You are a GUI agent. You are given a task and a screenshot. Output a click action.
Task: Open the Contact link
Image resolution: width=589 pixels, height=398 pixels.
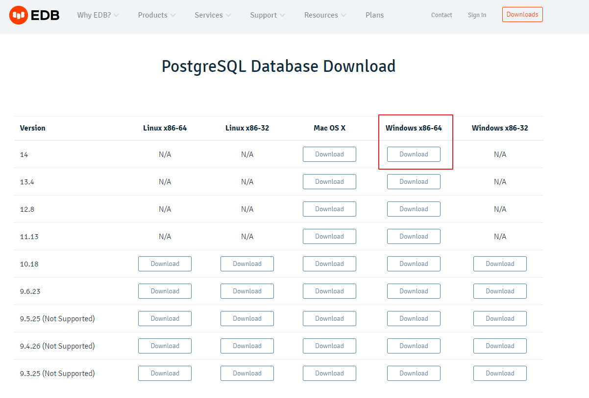(x=442, y=15)
